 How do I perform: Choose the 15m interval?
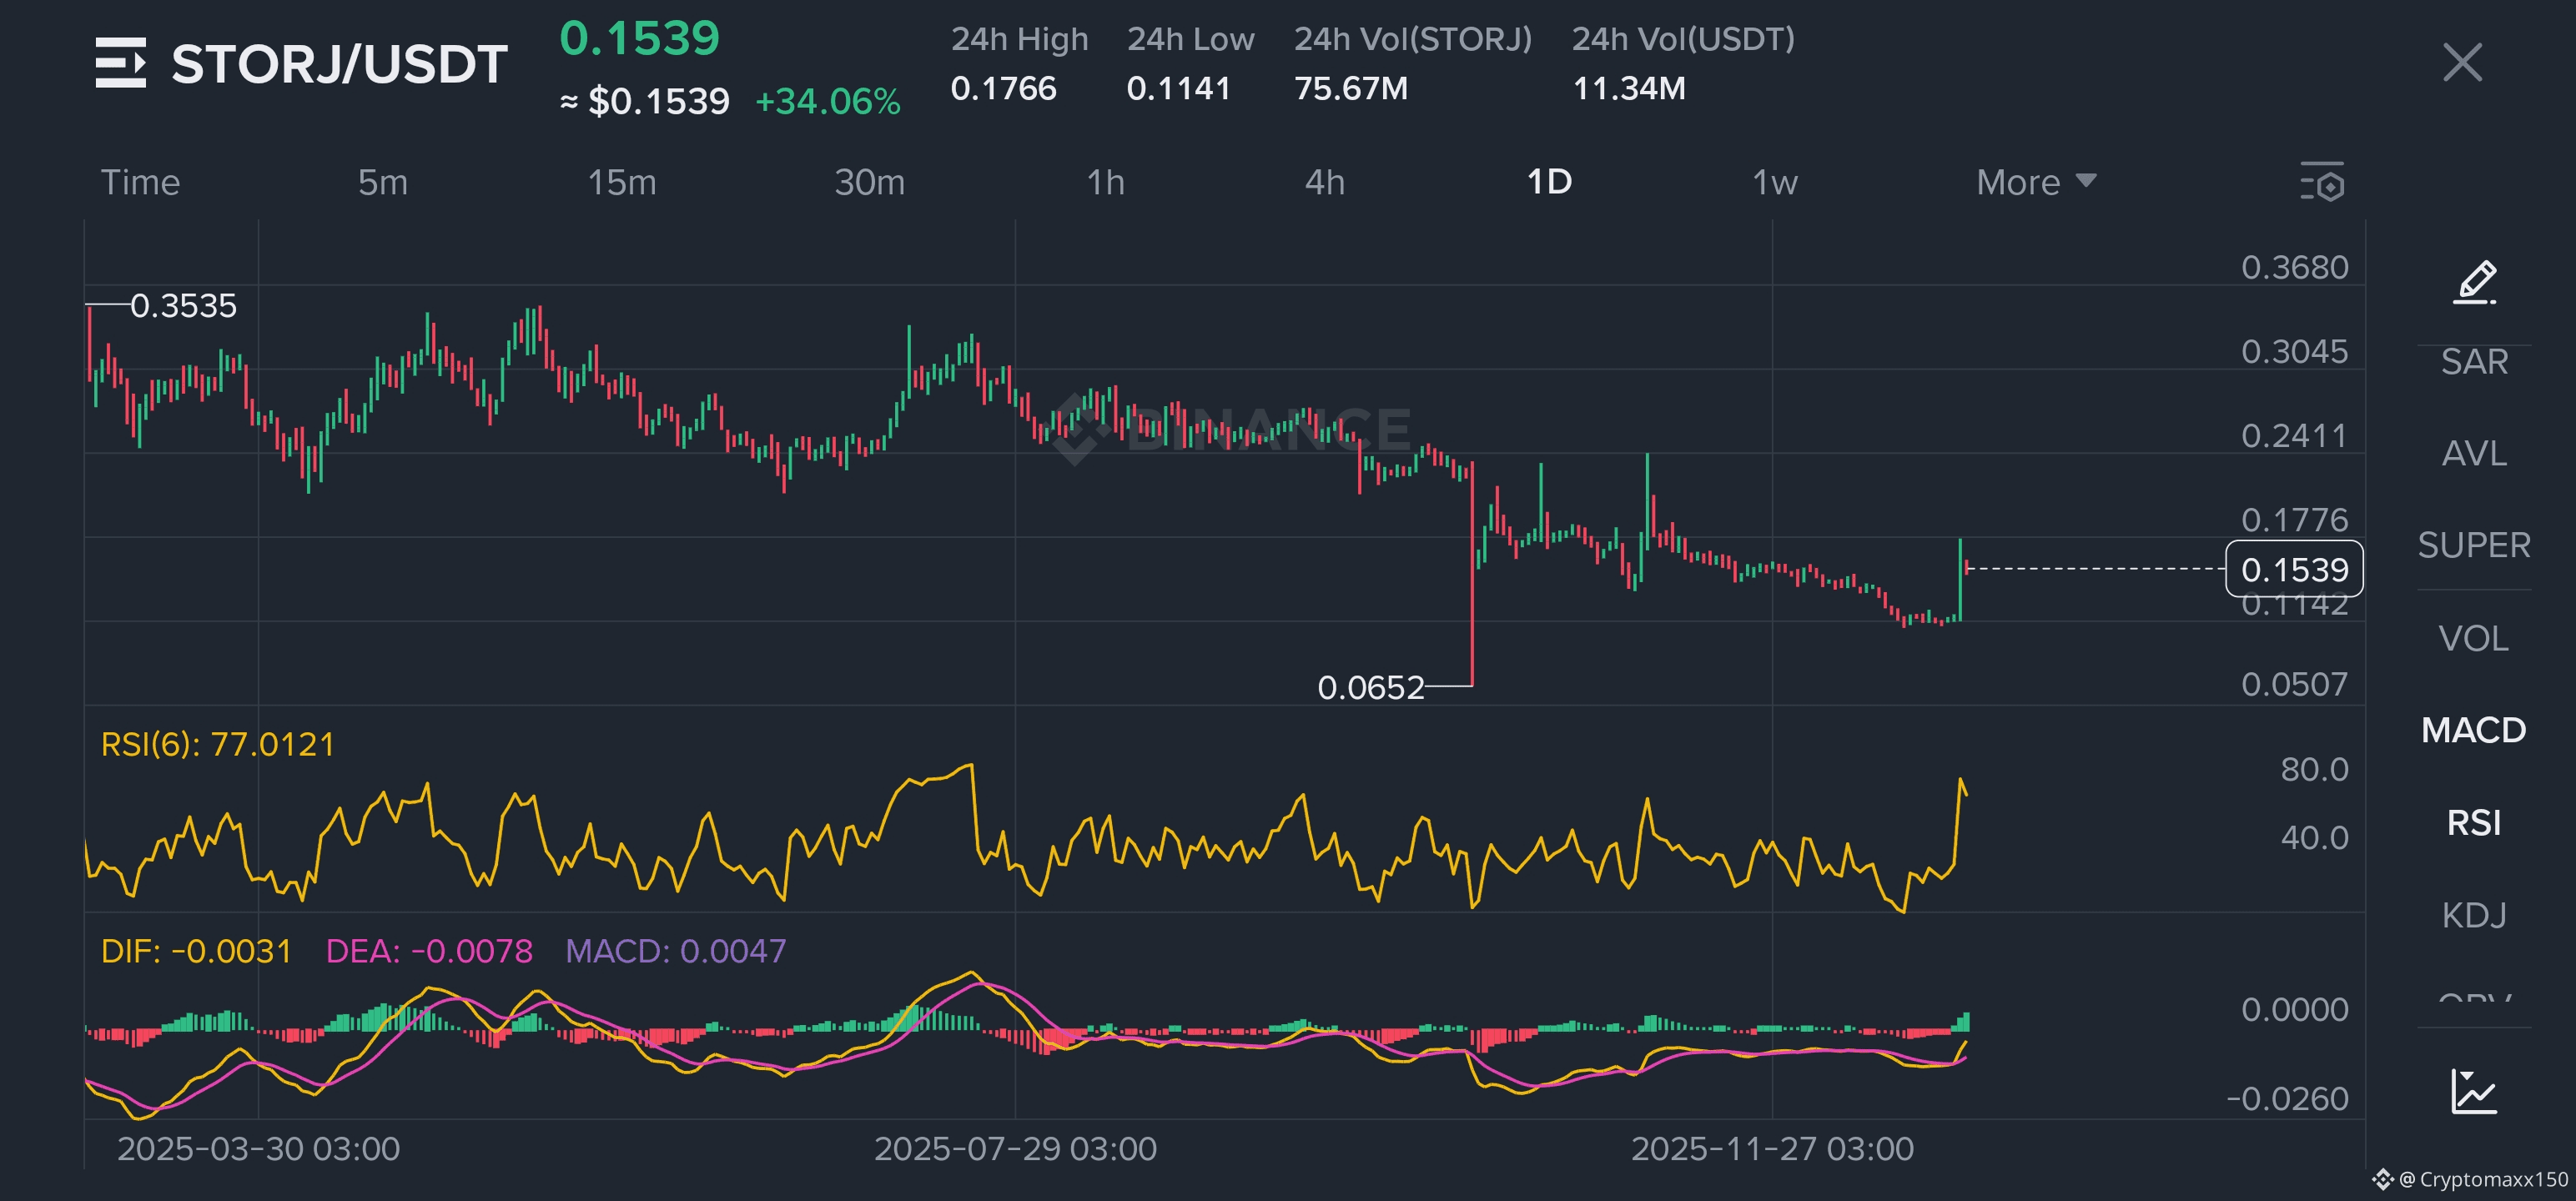[x=621, y=182]
